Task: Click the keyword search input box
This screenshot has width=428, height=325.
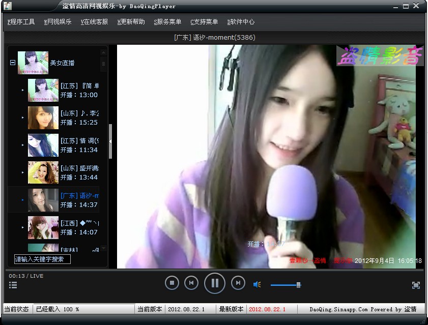Action: [42, 259]
